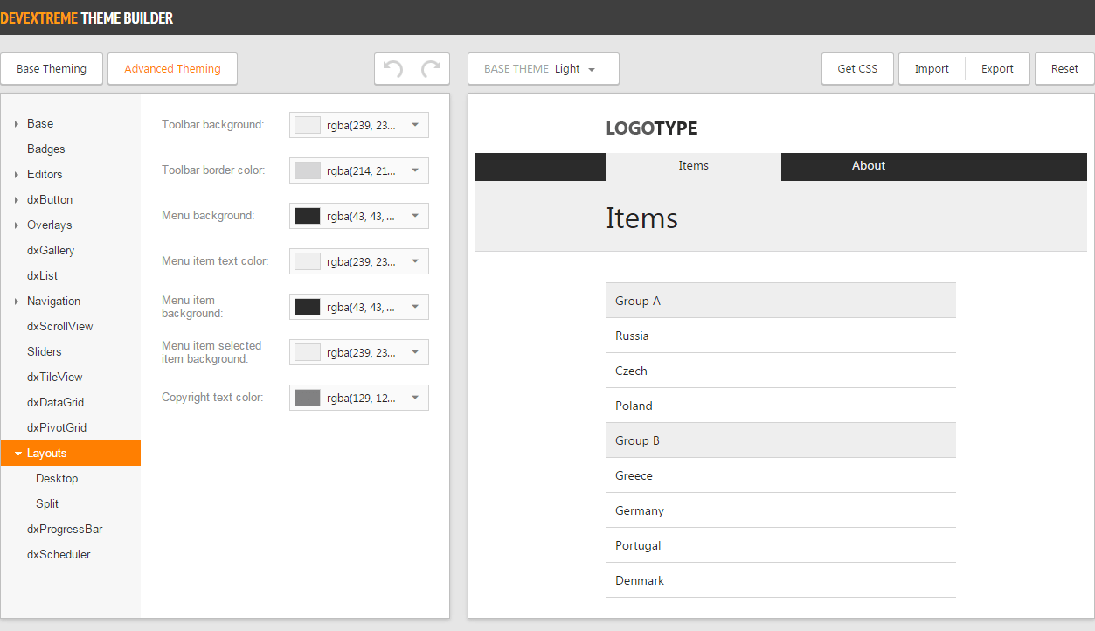Image resolution: width=1095 pixels, height=631 pixels.
Task: Reset theme settings
Action: [1064, 69]
